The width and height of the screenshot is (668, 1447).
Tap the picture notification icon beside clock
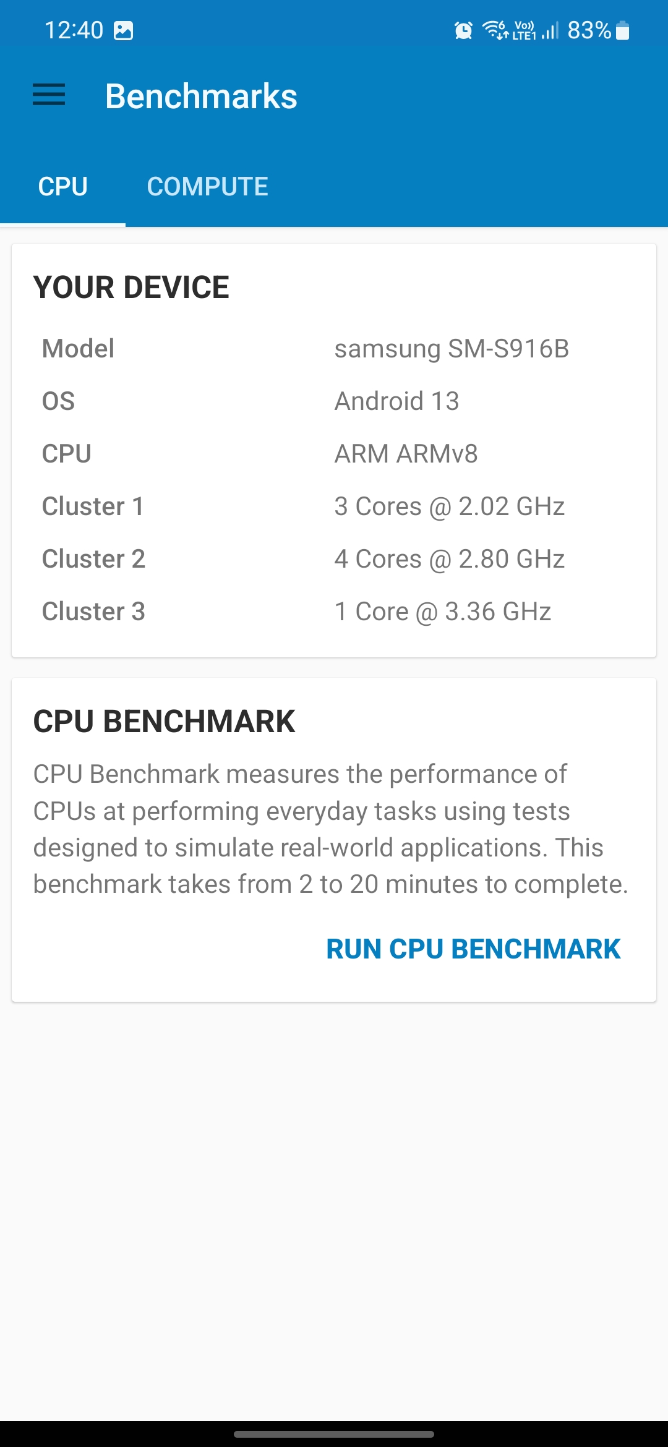[123, 30]
